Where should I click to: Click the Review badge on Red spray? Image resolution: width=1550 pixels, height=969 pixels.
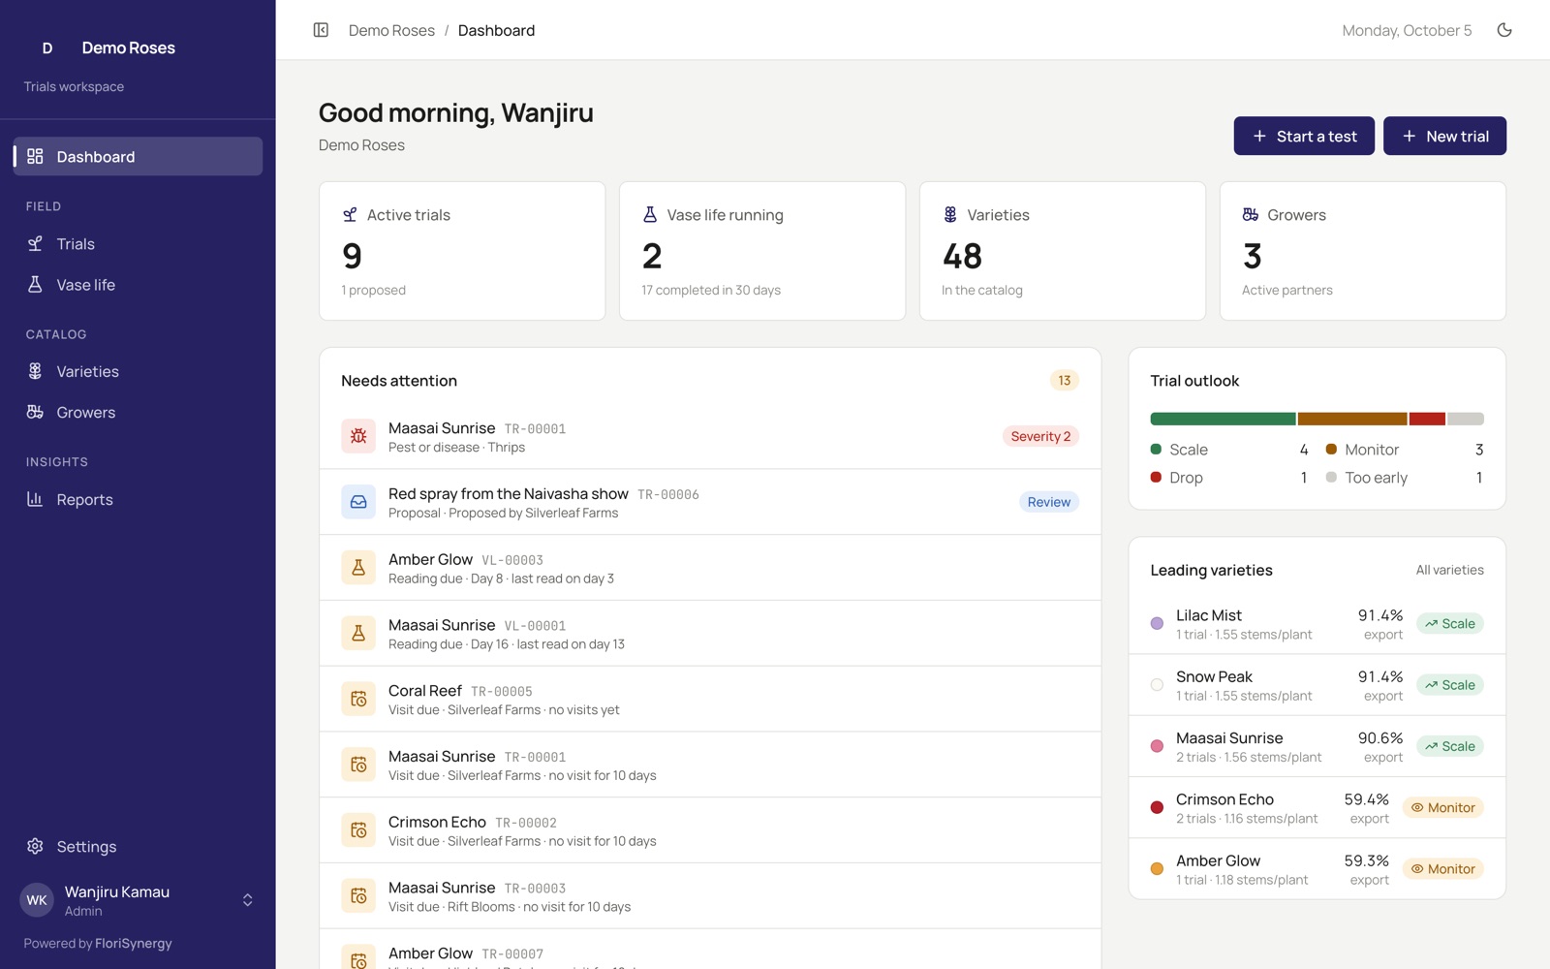pos(1048,502)
